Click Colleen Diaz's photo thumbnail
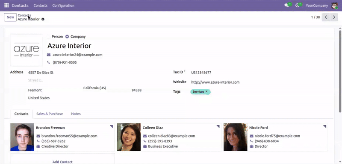The width and height of the screenshot is (342, 164). (x=129, y=137)
